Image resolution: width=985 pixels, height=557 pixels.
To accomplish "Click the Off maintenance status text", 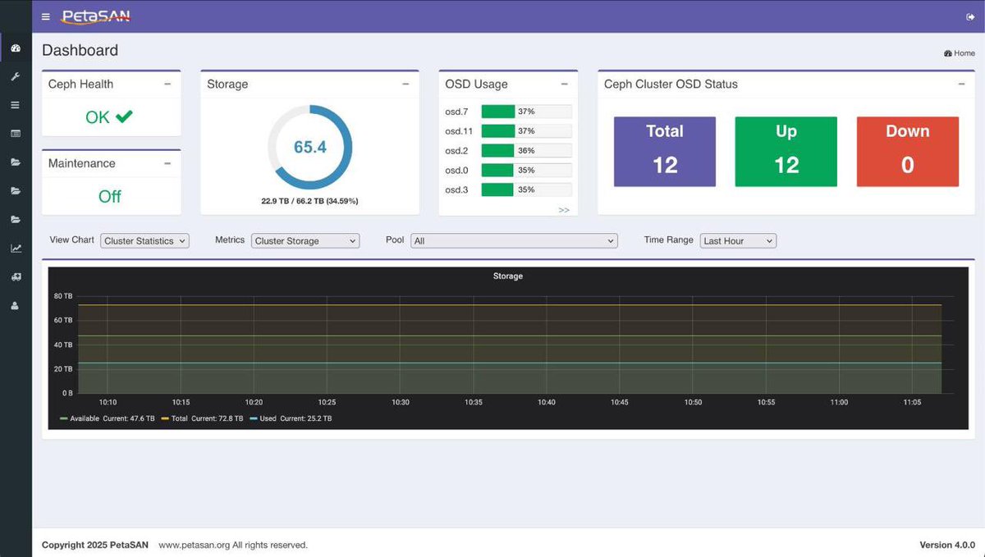I will pos(110,197).
